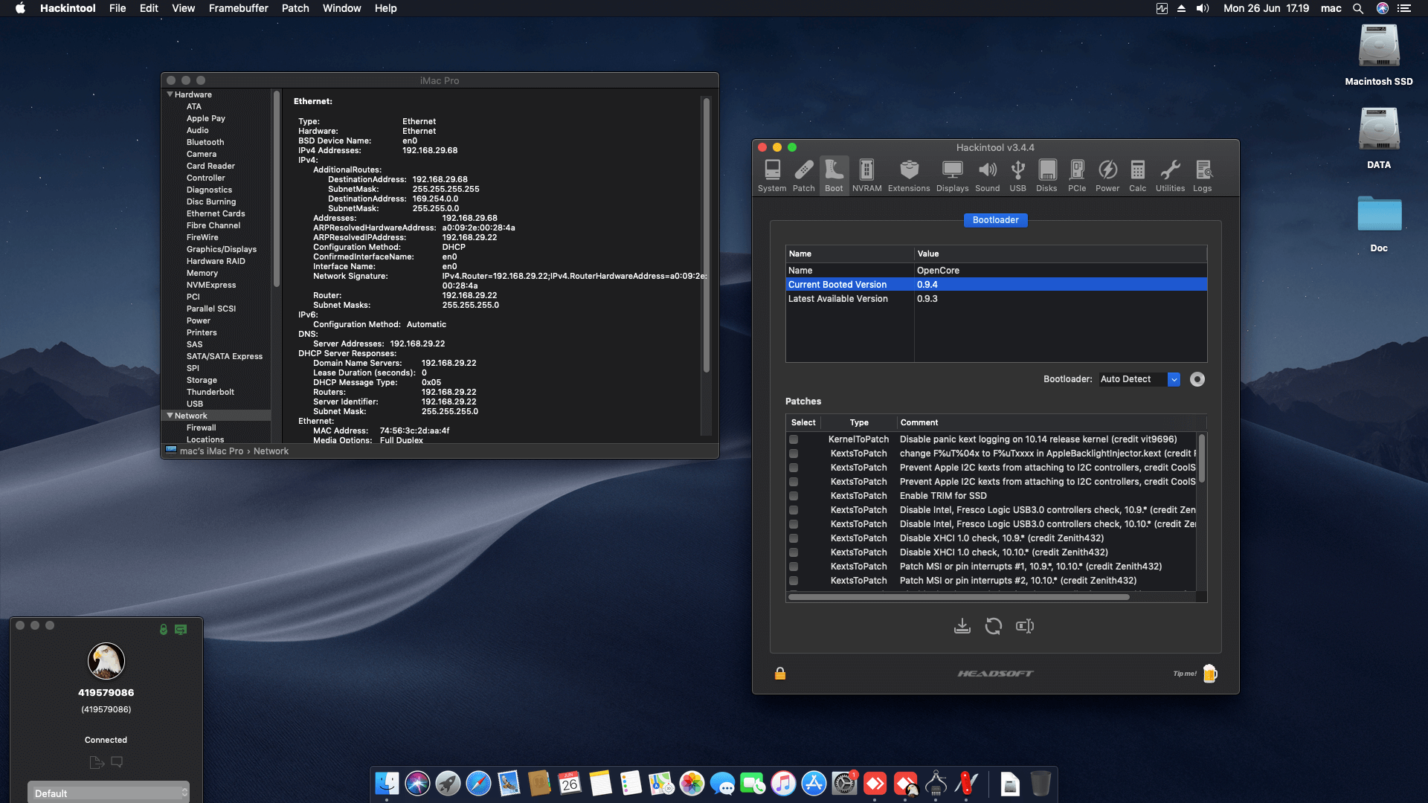Select the Boot toolbar icon
The image size is (1428, 803).
[834, 175]
